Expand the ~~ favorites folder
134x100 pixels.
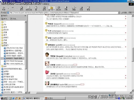4,22
